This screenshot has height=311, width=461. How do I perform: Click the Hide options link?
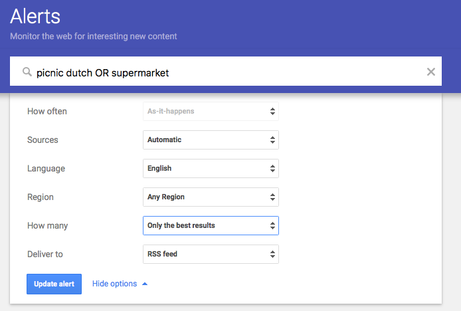(114, 284)
